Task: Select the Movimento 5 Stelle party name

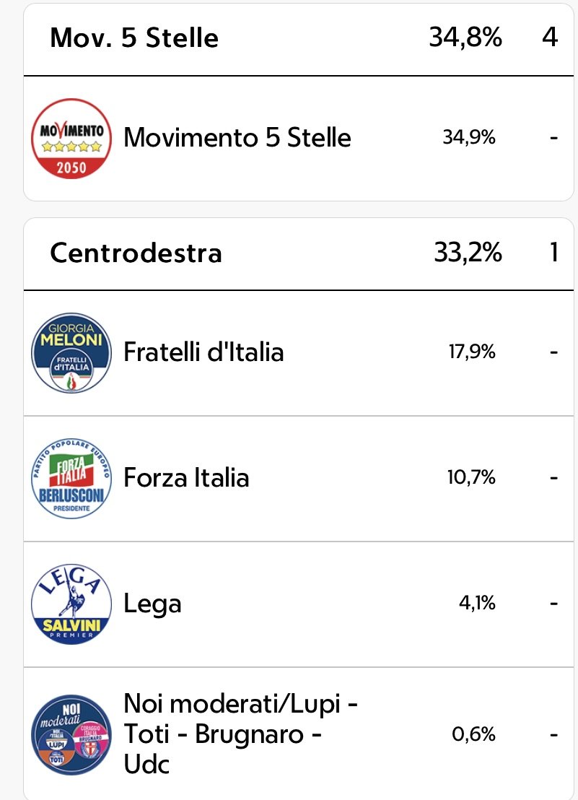Action: (237, 137)
